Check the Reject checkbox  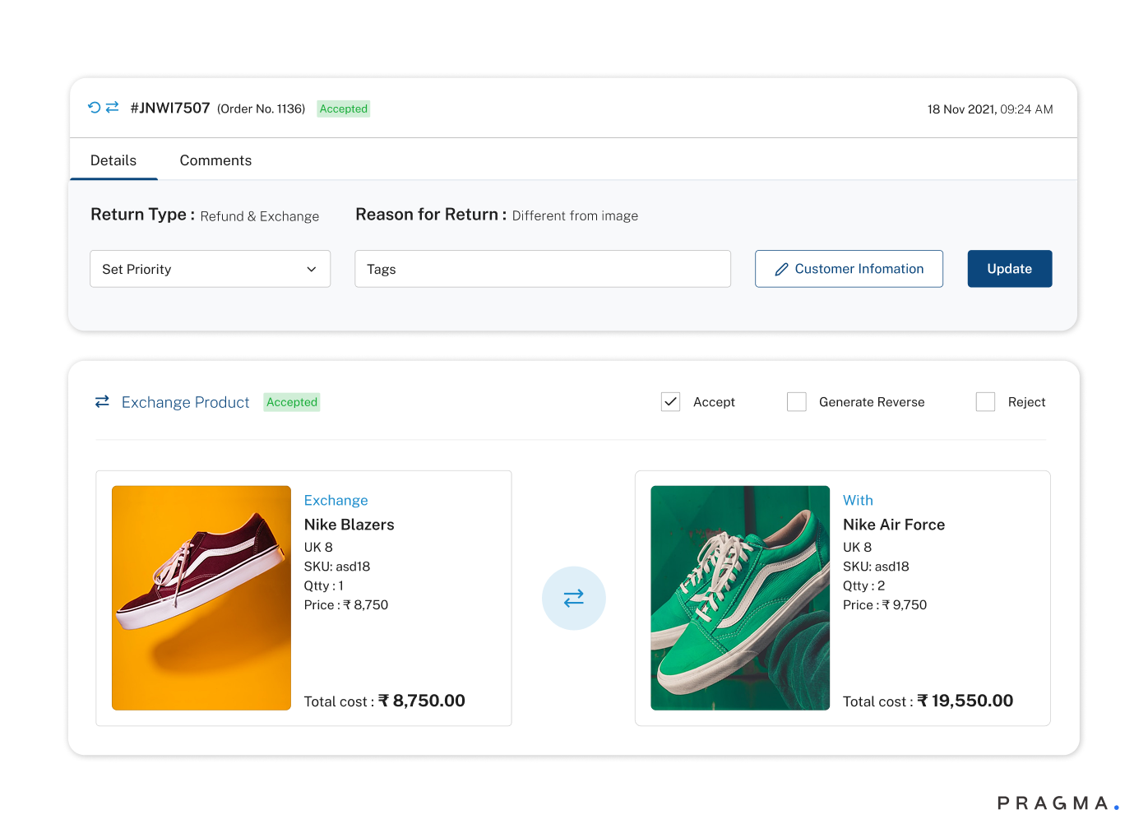985,401
